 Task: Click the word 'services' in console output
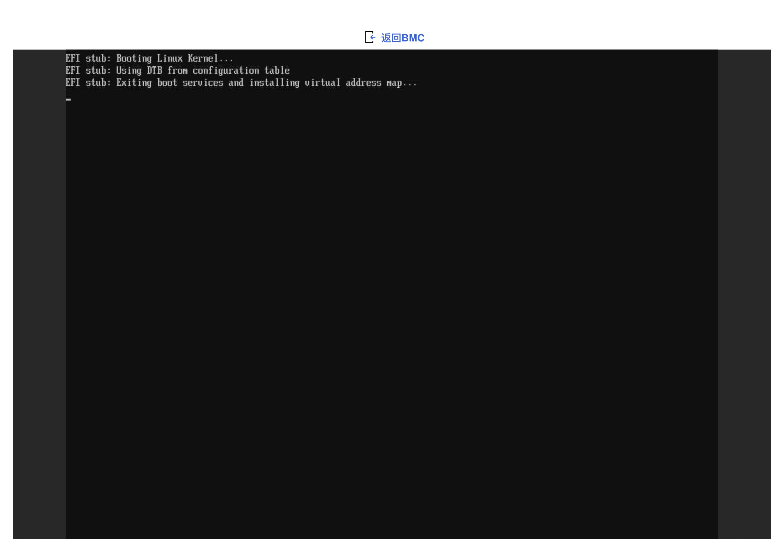coord(202,83)
